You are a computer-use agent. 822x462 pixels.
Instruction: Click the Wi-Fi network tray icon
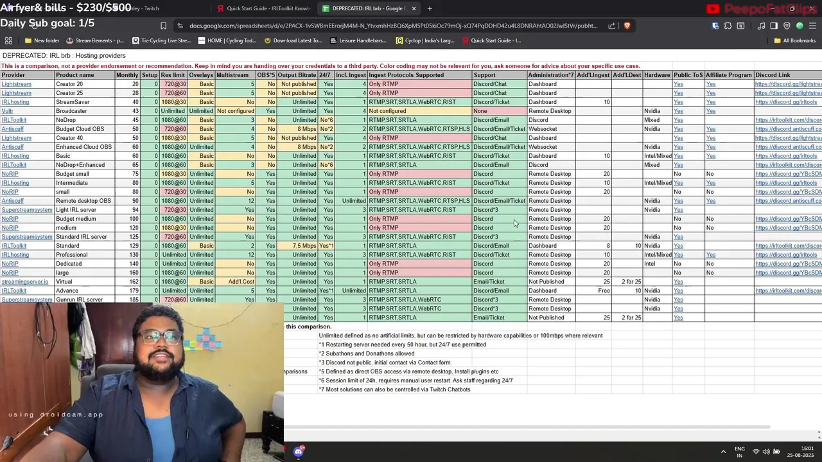pos(756,452)
